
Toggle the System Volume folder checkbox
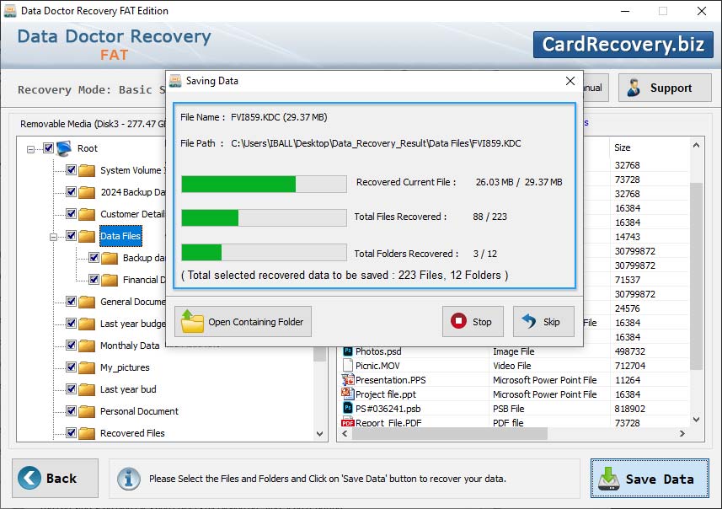point(71,169)
